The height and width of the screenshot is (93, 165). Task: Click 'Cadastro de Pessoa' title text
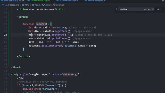pyautogui.click(x=40, y=10)
